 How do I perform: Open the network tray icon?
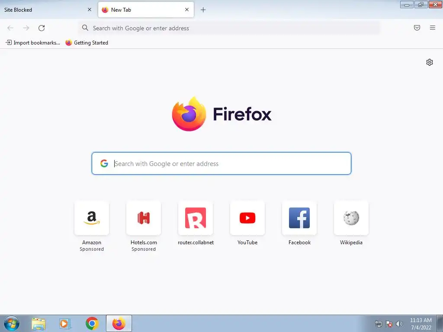click(x=378, y=324)
